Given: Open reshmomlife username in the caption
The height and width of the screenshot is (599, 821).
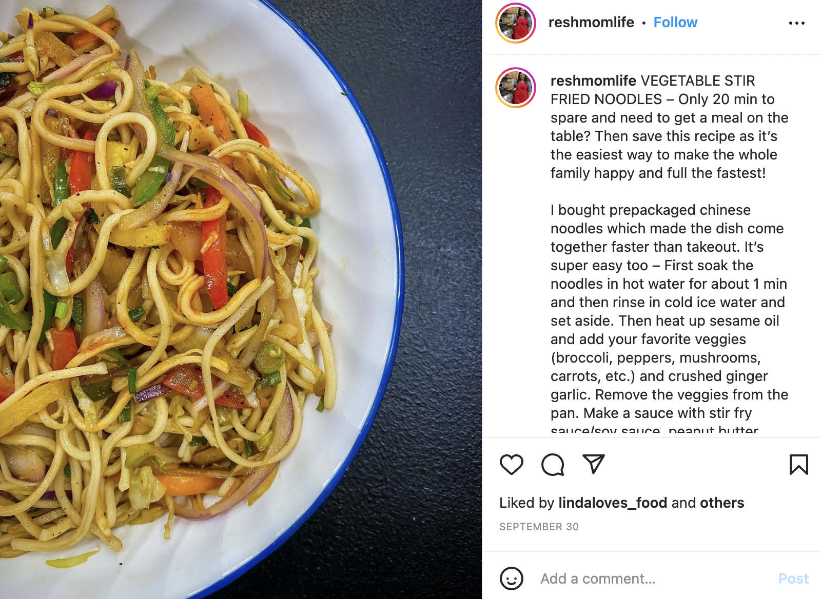Looking at the screenshot, I should click(x=593, y=81).
